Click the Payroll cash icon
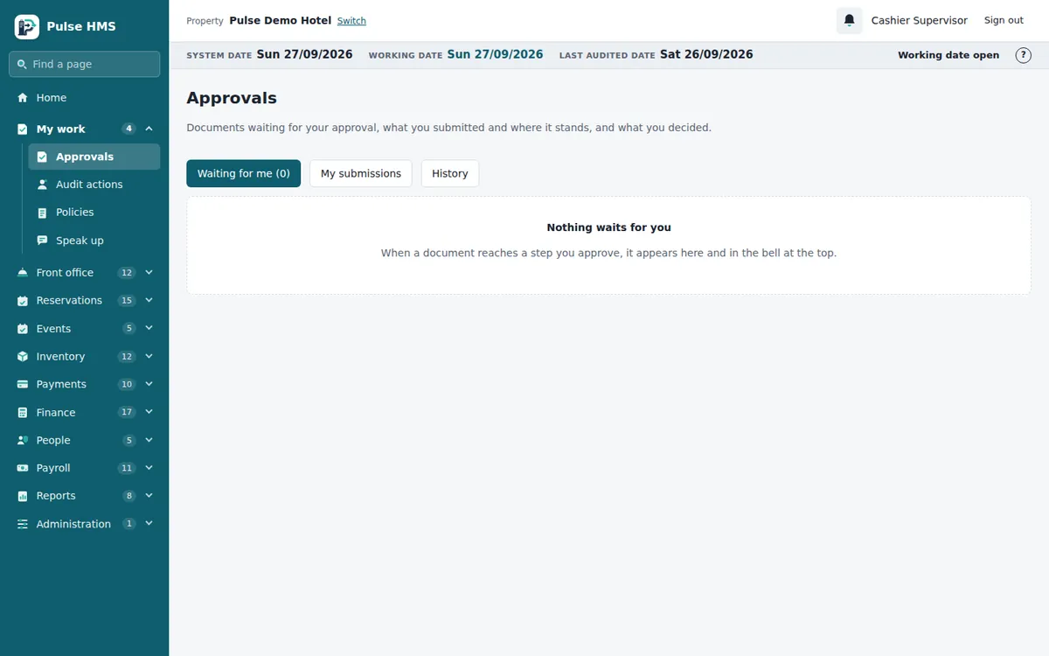The image size is (1049, 656). (23, 468)
